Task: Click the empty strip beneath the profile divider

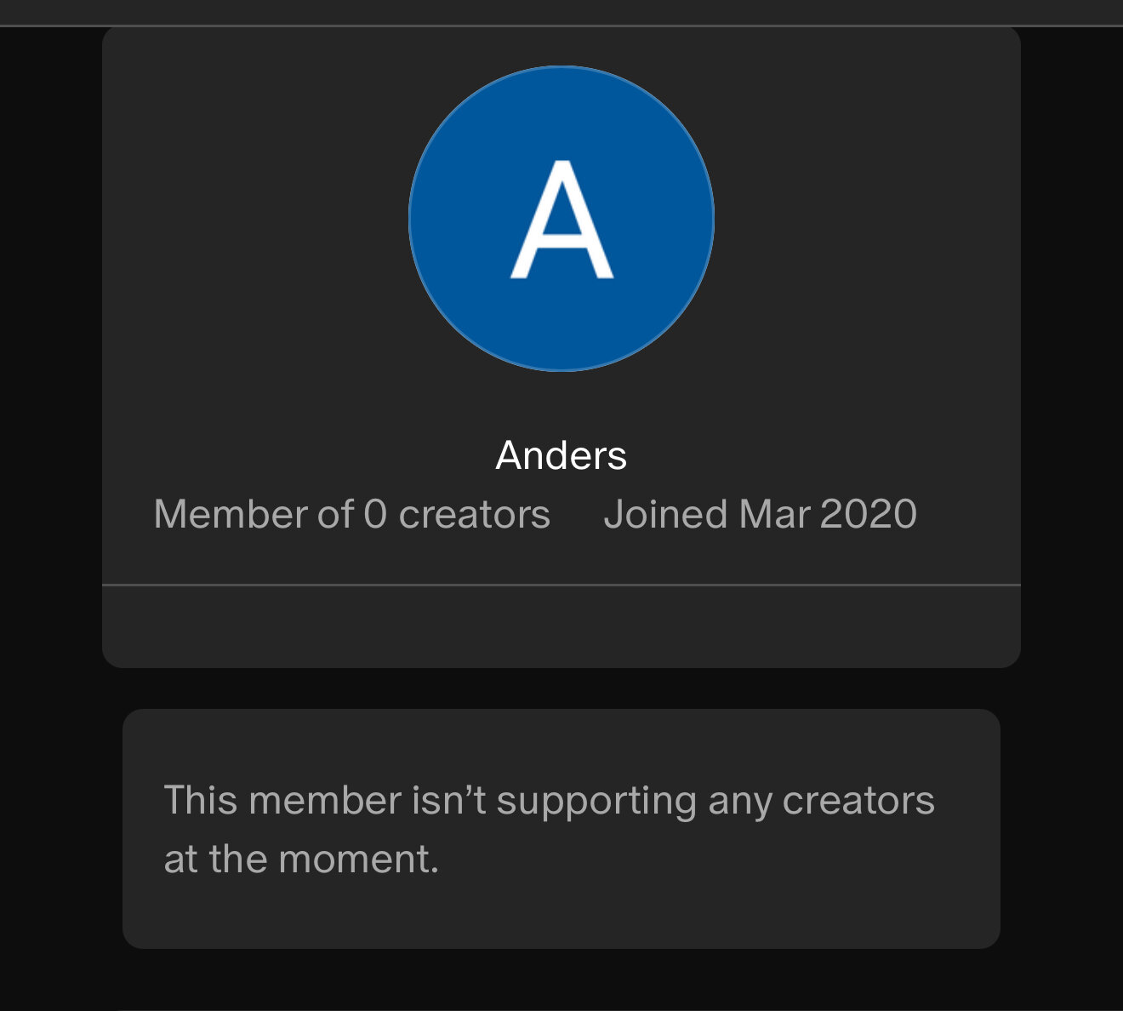Action: click(x=561, y=626)
